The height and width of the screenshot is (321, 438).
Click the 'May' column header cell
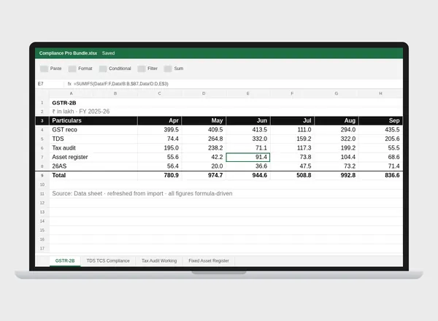(204, 120)
